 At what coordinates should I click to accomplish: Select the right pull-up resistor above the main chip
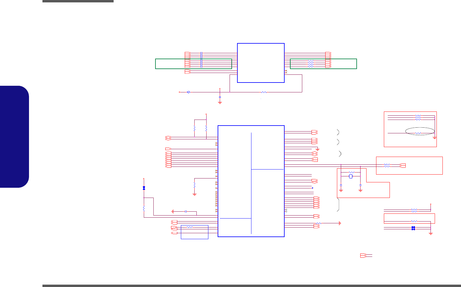[206, 128]
